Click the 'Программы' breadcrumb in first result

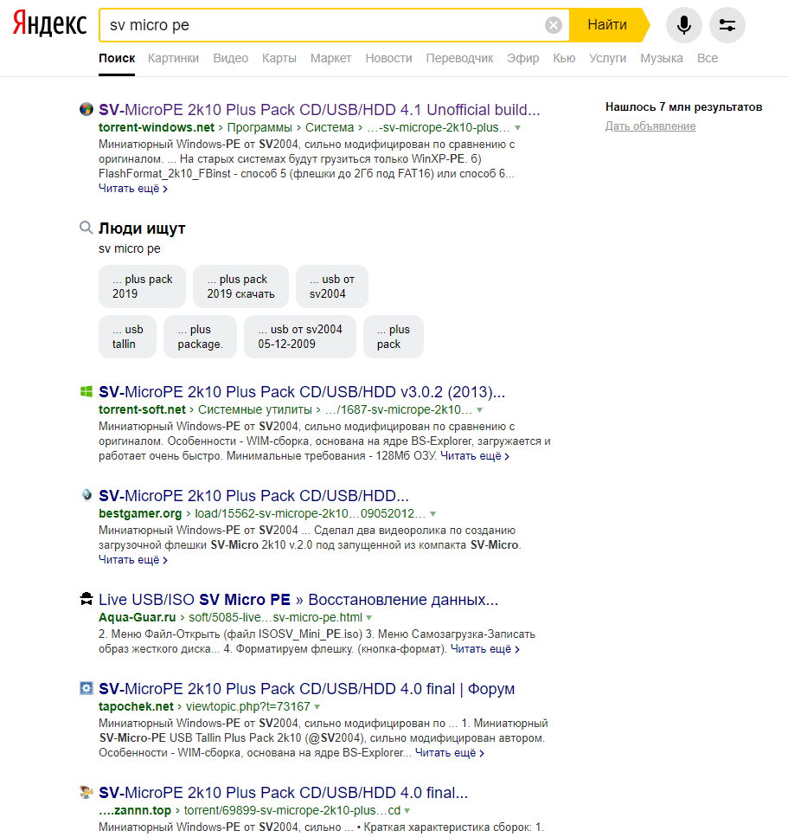(259, 127)
